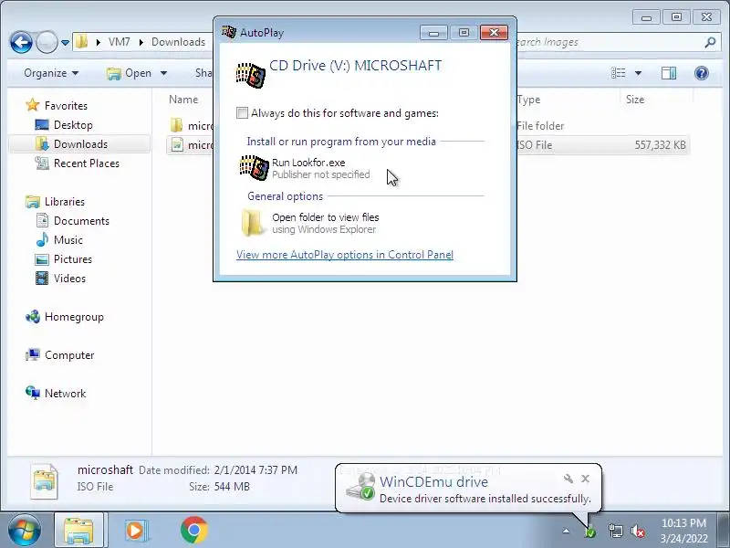Select Computer in navigation pane

coord(69,355)
